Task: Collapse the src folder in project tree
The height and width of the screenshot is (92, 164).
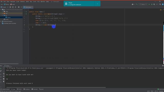Action: [2, 15]
